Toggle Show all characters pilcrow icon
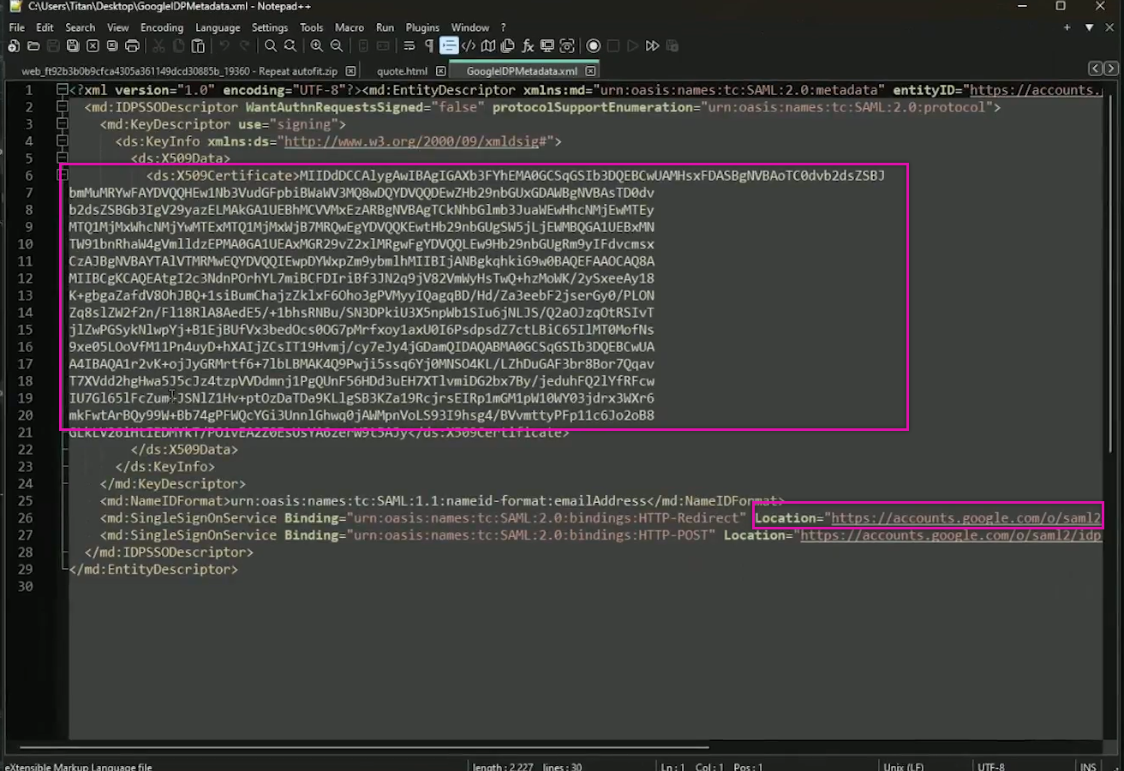Screen dimensions: 1124x771 [429, 45]
